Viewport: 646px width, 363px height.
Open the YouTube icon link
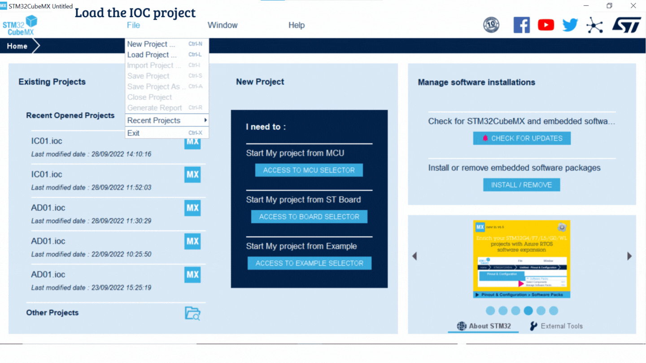(546, 25)
